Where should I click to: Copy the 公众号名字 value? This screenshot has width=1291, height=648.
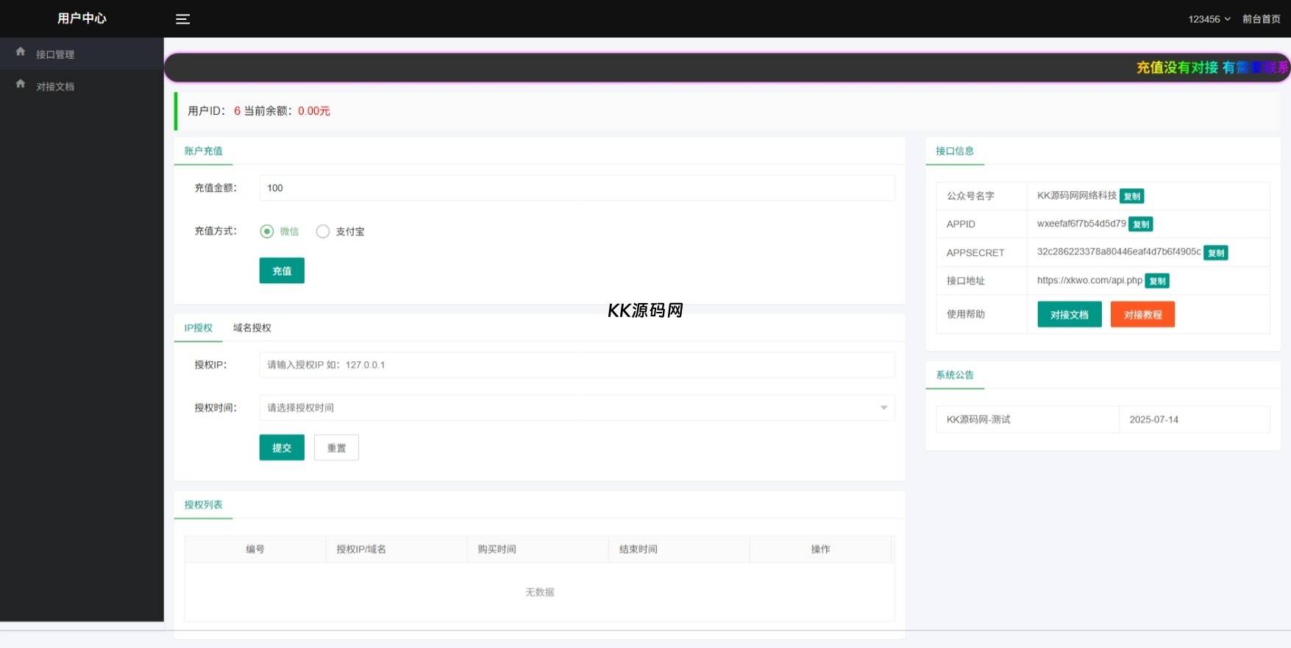coord(1131,196)
